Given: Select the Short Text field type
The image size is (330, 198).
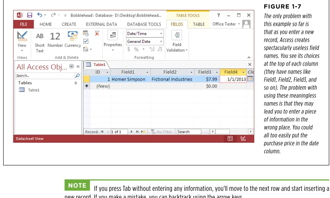Looking at the screenshot, I should pyautogui.click(x=39, y=42).
